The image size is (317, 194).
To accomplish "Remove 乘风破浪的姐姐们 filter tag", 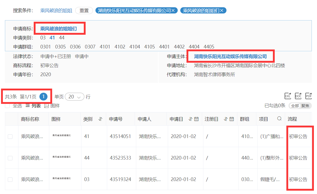I will pos(222,11).
